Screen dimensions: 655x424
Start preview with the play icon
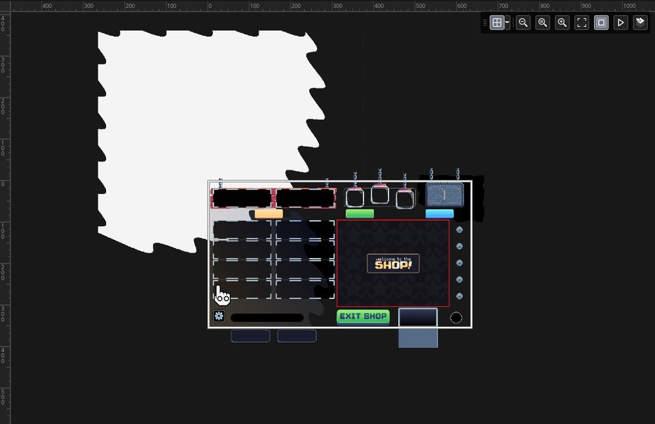[620, 22]
